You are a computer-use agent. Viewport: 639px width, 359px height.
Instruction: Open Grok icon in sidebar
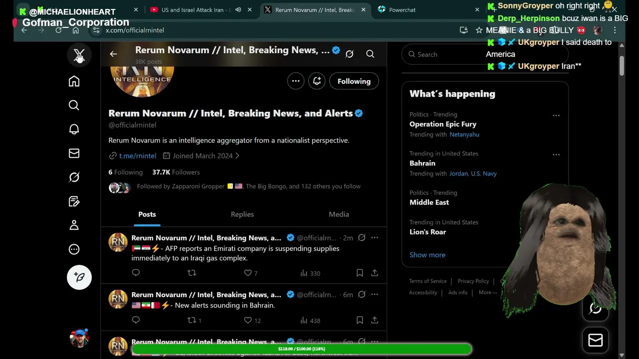(x=74, y=177)
